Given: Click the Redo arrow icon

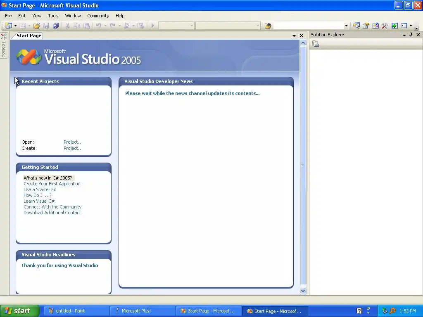Looking at the screenshot, I should tap(113, 26).
